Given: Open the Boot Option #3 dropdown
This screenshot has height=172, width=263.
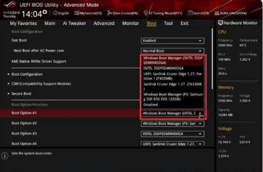Looking at the screenshot, I should point(173,134).
